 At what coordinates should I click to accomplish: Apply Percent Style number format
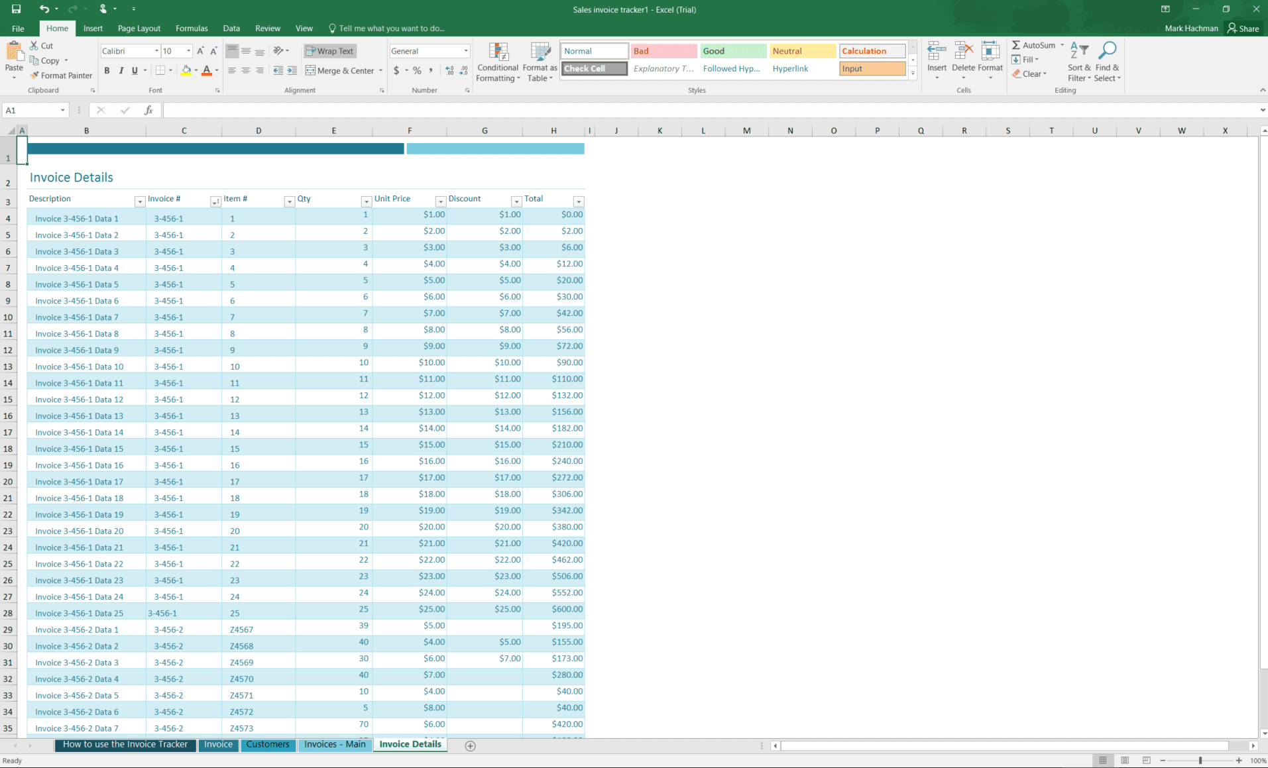pos(416,70)
